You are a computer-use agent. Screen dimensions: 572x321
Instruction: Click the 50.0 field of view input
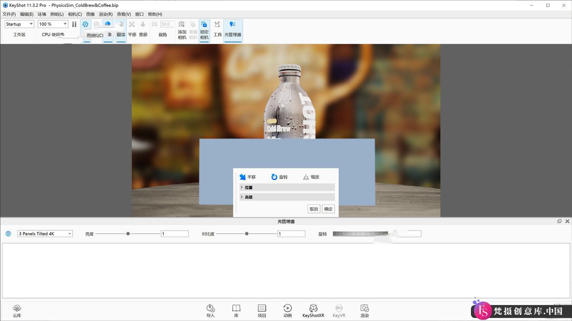tap(167, 24)
